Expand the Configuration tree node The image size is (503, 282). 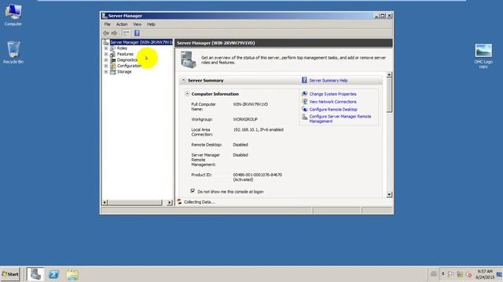point(106,66)
